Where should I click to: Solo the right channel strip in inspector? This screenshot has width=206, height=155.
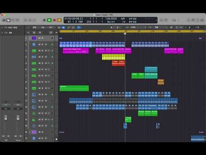click(21, 136)
